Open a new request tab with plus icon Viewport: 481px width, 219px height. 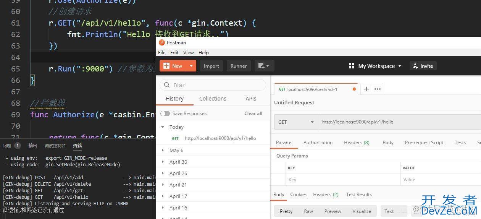click(366, 89)
